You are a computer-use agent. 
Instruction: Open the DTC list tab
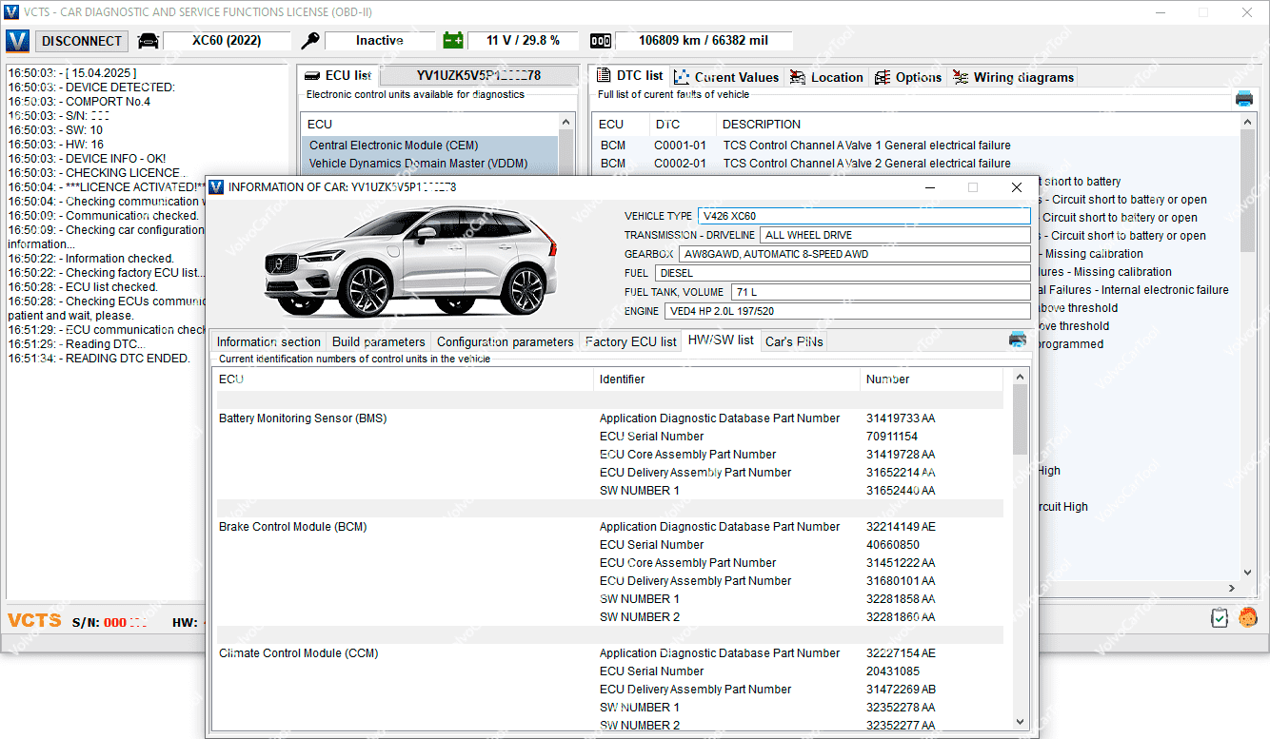(629, 76)
